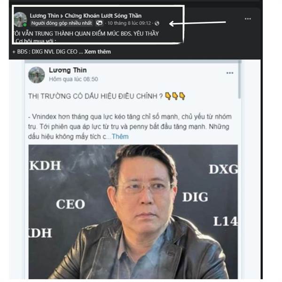The width and height of the screenshot is (282, 282).
Task: Open the 'Lương Thìn' name on the shared post
Action: click(68, 70)
